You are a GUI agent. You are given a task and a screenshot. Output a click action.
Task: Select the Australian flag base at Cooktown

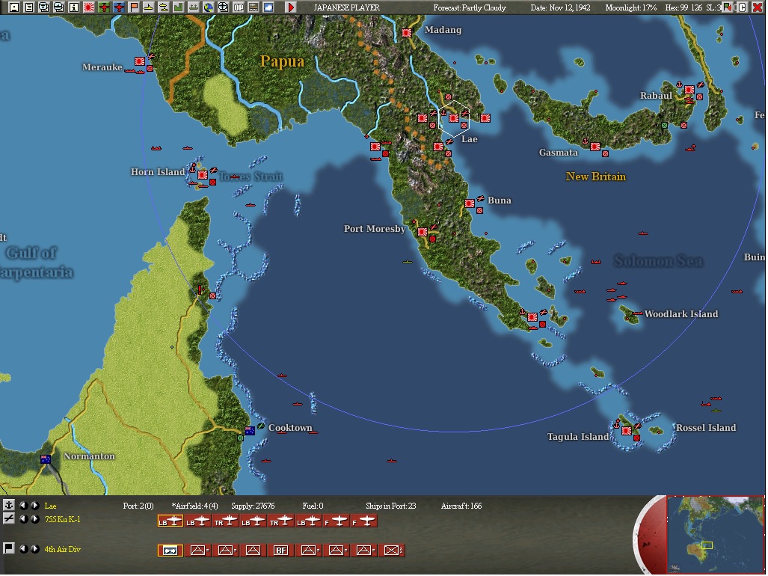tap(250, 431)
